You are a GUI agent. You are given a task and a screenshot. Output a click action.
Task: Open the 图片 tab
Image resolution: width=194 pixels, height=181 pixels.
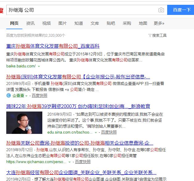pos(63,23)
